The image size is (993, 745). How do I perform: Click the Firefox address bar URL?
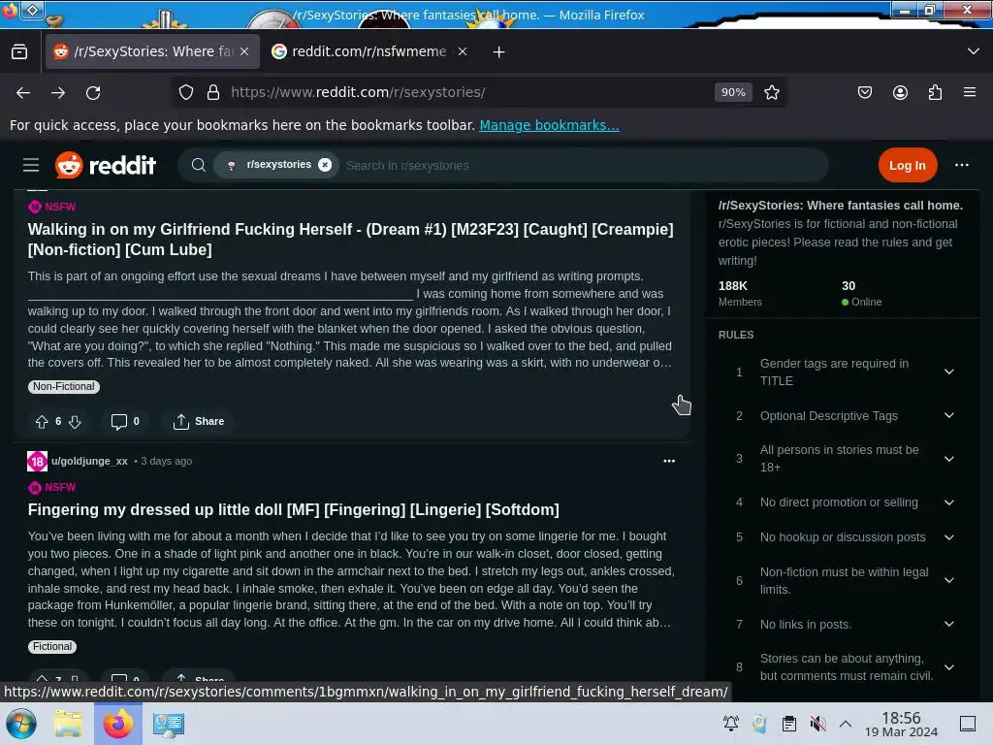click(x=358, y=92)
